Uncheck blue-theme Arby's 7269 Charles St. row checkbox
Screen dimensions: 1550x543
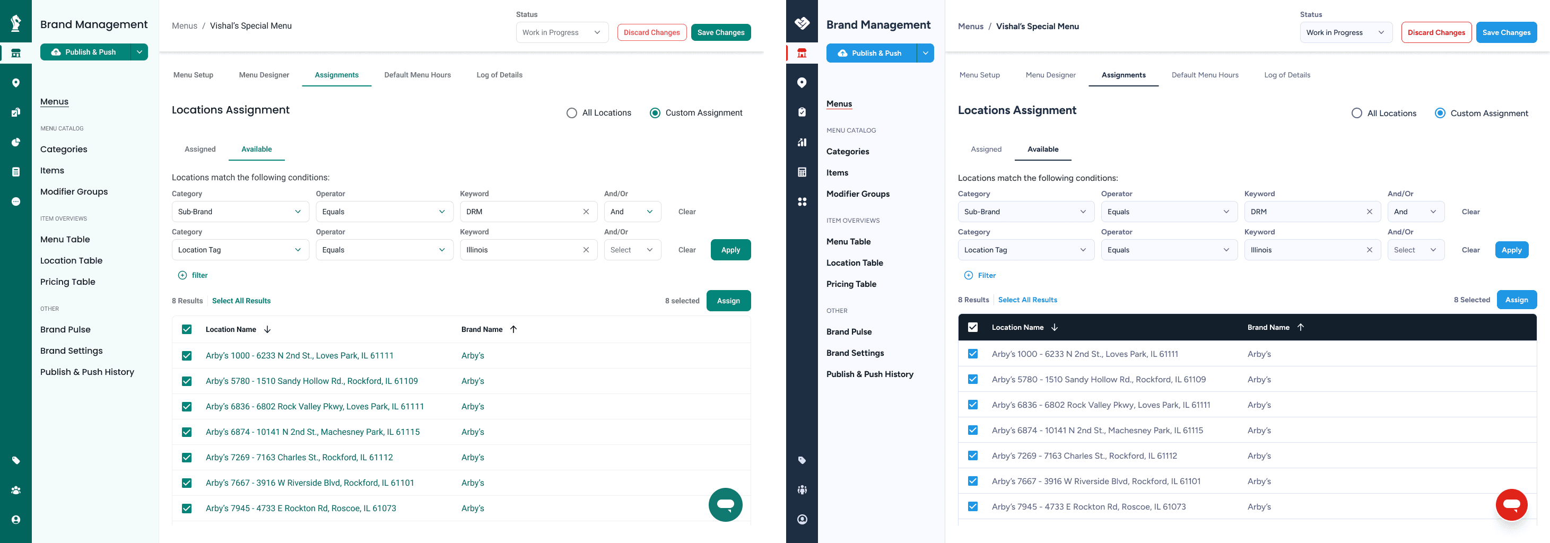click(x=973, y=456)
